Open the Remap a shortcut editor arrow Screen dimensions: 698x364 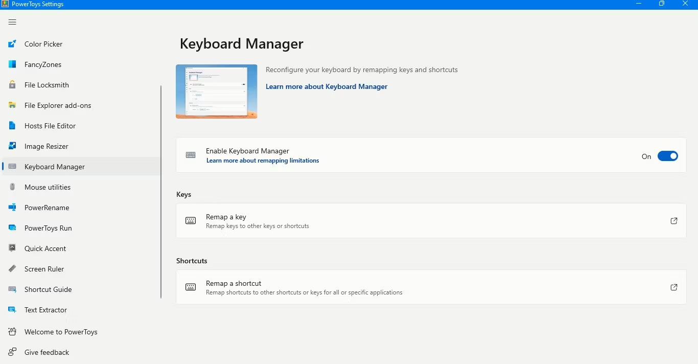[673, 287]
